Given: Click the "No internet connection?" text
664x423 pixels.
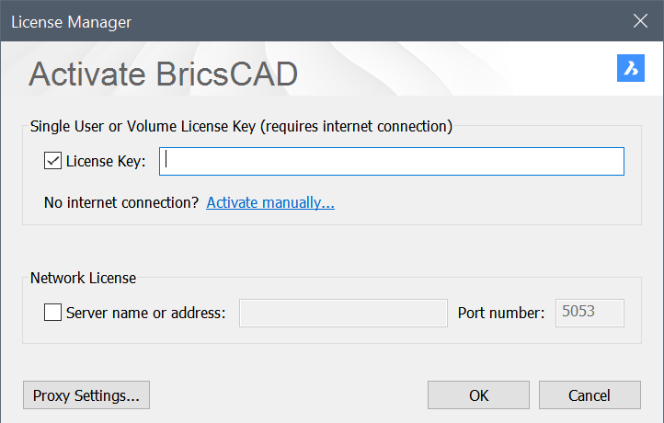Looking at the screenshot, I should (x=121, y=202).
